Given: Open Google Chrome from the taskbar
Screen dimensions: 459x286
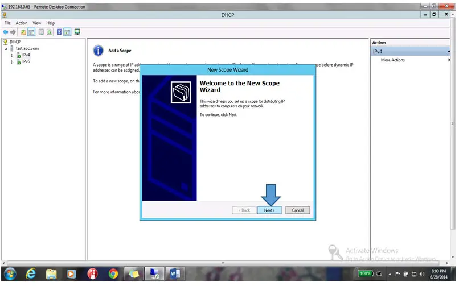Looking at the screenshot, I should (113, 274).
